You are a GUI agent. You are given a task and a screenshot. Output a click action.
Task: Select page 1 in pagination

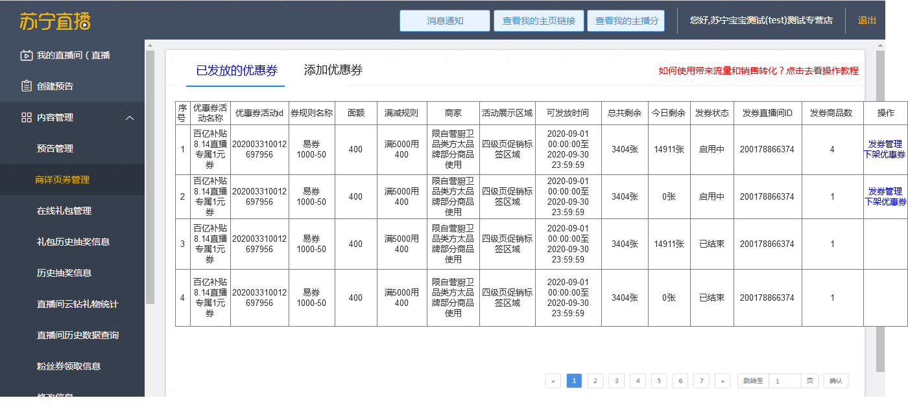point(574,380)
